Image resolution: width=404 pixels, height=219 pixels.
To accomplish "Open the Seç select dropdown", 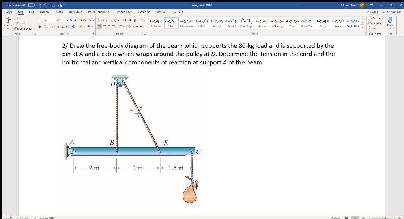I will pos(374,28).
